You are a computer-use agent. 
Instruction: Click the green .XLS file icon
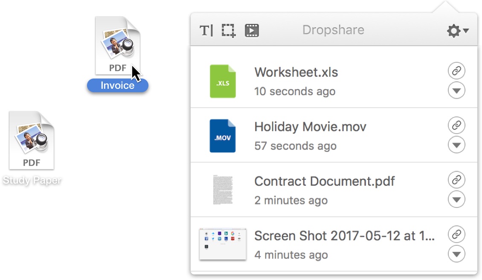pos(223,82)
